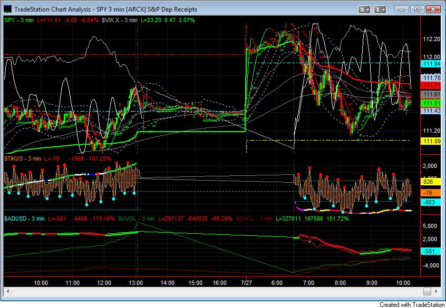
Task: Click the 16:00 time axis label
Action: pyautogui.click(x=220, y=283)
